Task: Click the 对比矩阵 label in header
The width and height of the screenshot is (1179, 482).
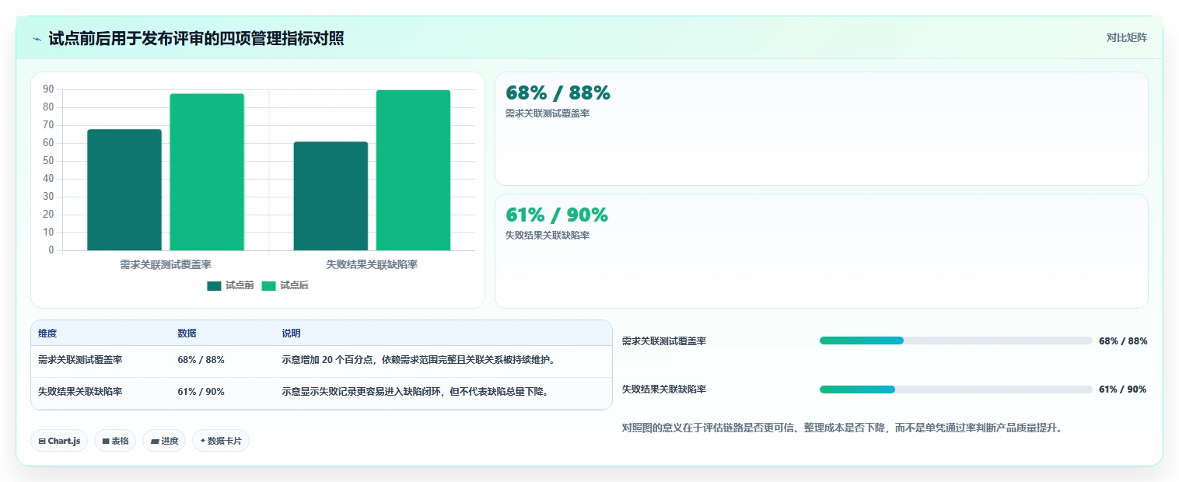Action: click(x=1126, y=37)
